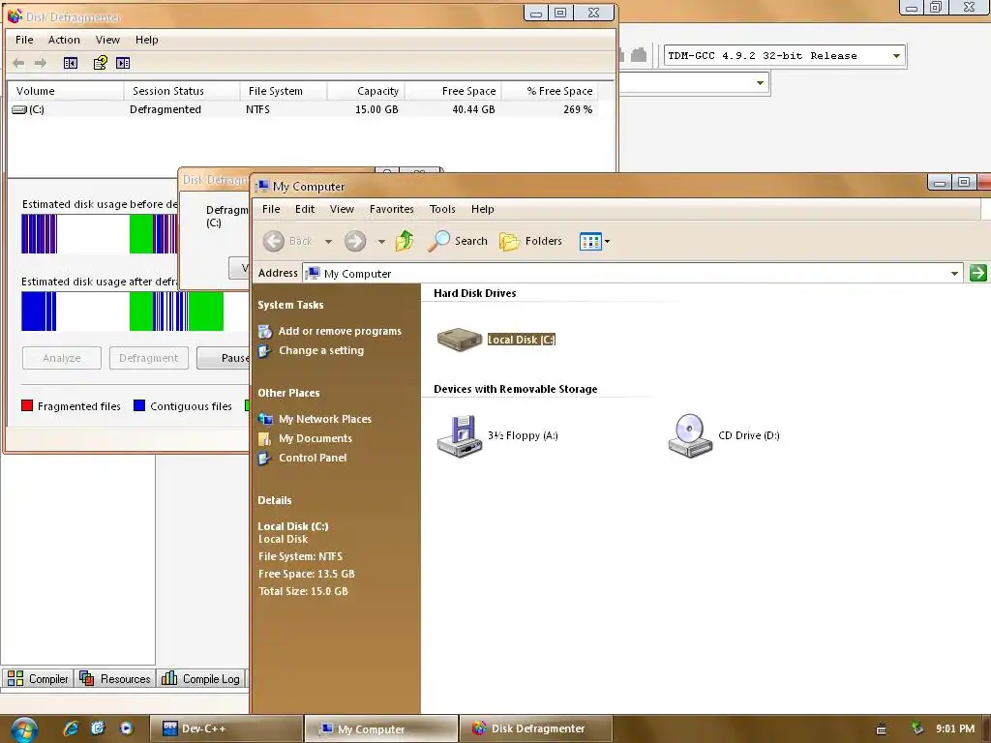Switch to the Compile Log tab in Dev-C++
Screen dimensions: 991x743
point(201,678)
